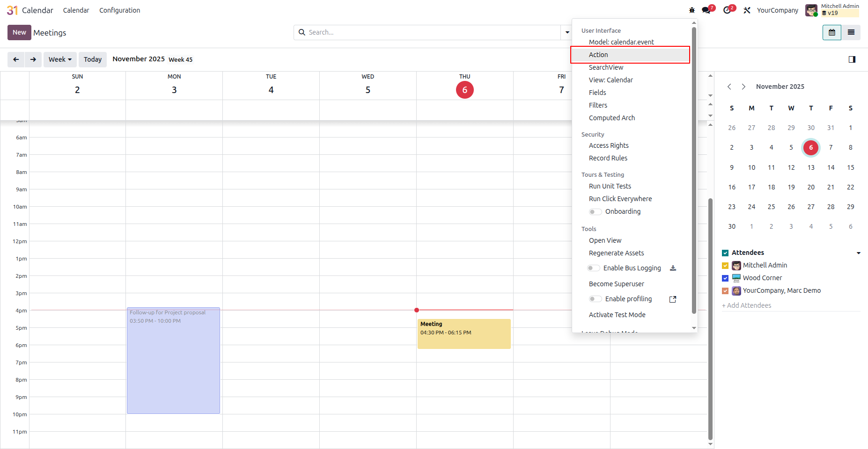868x449 pixels.
Task: Open the conversations chat icon
Action: click(x=706, y=10)
